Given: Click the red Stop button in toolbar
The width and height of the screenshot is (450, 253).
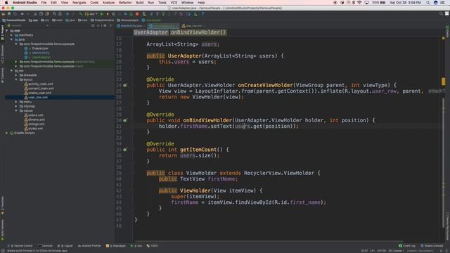Looking at the screenshot, I should point(137,14).
